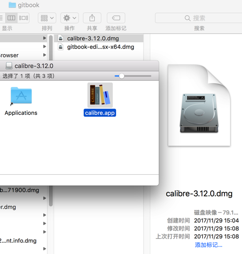Screen dimensions: 242x254
Task: Click the gitbook folder title icon
Action: coord(12,5)
